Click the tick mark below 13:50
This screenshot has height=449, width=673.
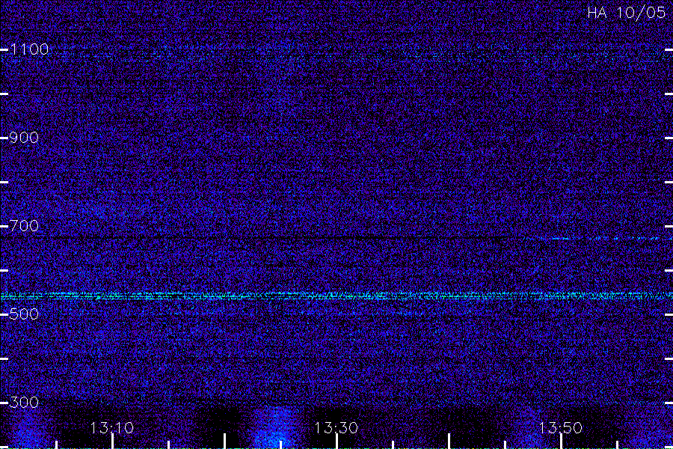(561, 442)
